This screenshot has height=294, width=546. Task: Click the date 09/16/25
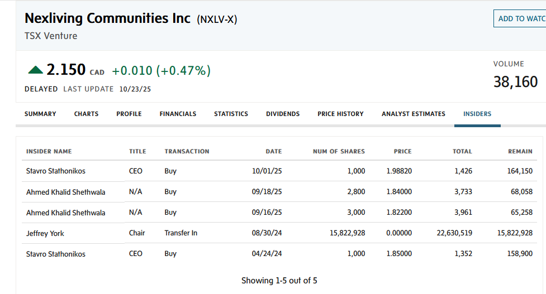point(267,213)
